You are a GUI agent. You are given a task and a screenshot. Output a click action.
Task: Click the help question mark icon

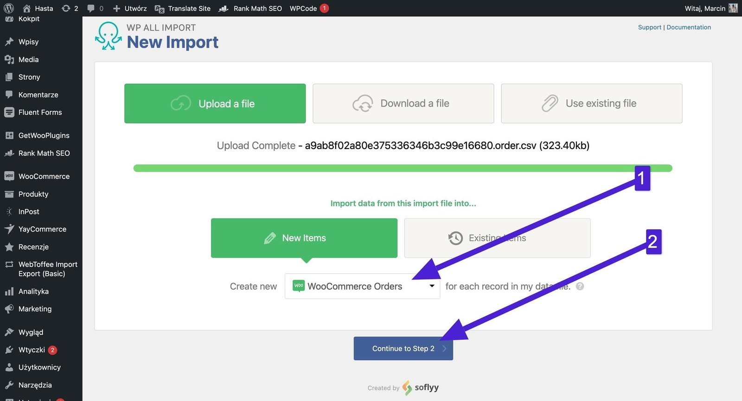pyautogui.click(x=580, y=286)
